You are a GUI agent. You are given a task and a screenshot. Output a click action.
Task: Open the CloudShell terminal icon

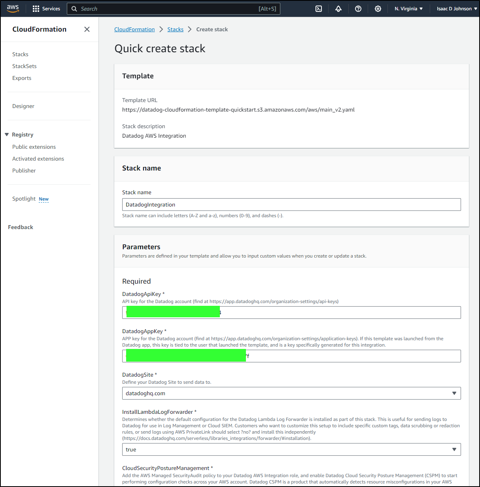point(319,9)
